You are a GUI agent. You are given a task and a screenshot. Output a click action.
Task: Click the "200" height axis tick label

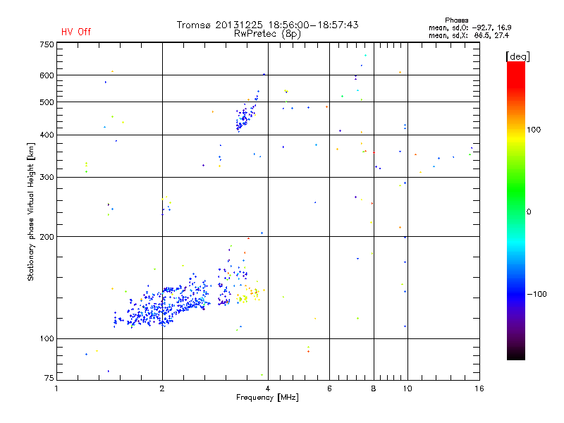point(47,237)
